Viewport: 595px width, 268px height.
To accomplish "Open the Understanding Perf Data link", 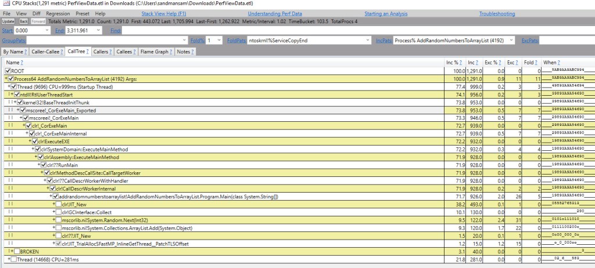I will pos(273,13).
